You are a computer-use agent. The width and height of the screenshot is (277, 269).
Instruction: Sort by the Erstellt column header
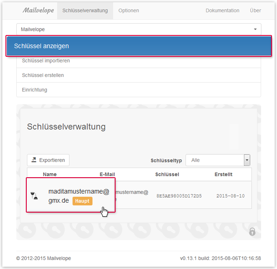point(224,174)
